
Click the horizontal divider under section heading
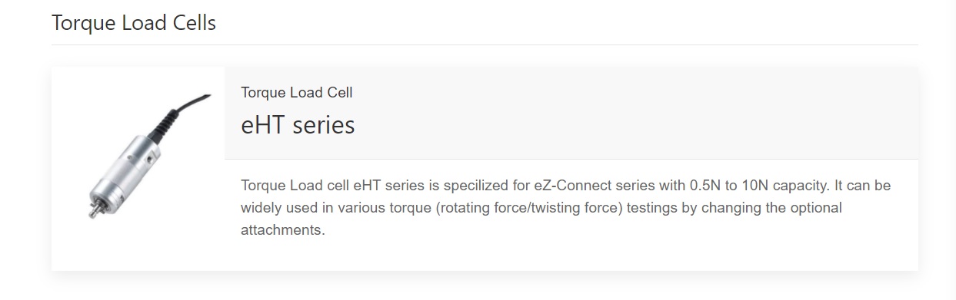(485, 45)
